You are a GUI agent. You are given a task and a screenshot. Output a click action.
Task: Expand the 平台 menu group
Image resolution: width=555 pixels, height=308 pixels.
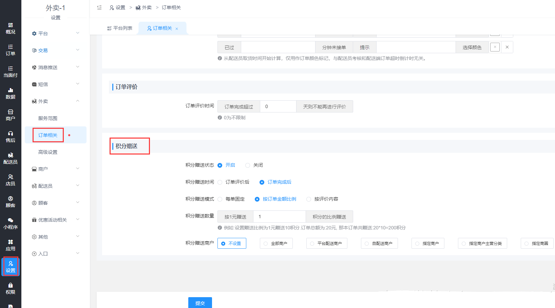click(x=56, y=33)
